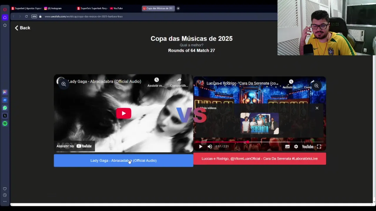The image size is (376, 211).
Task: Mute the right video volume
Action: click(210, 147)
